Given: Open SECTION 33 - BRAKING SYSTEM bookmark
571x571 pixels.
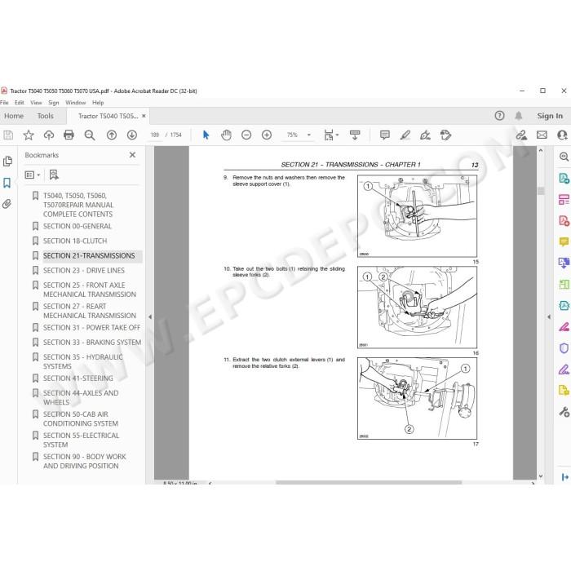Looking at the screenshot, I should [91, 343].
